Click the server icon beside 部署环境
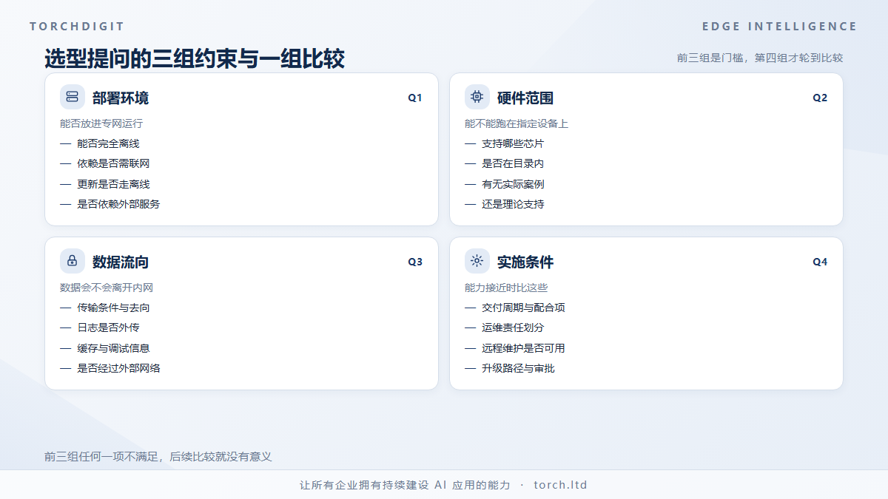This screenshot has width=888, height=499. point(73,97)
